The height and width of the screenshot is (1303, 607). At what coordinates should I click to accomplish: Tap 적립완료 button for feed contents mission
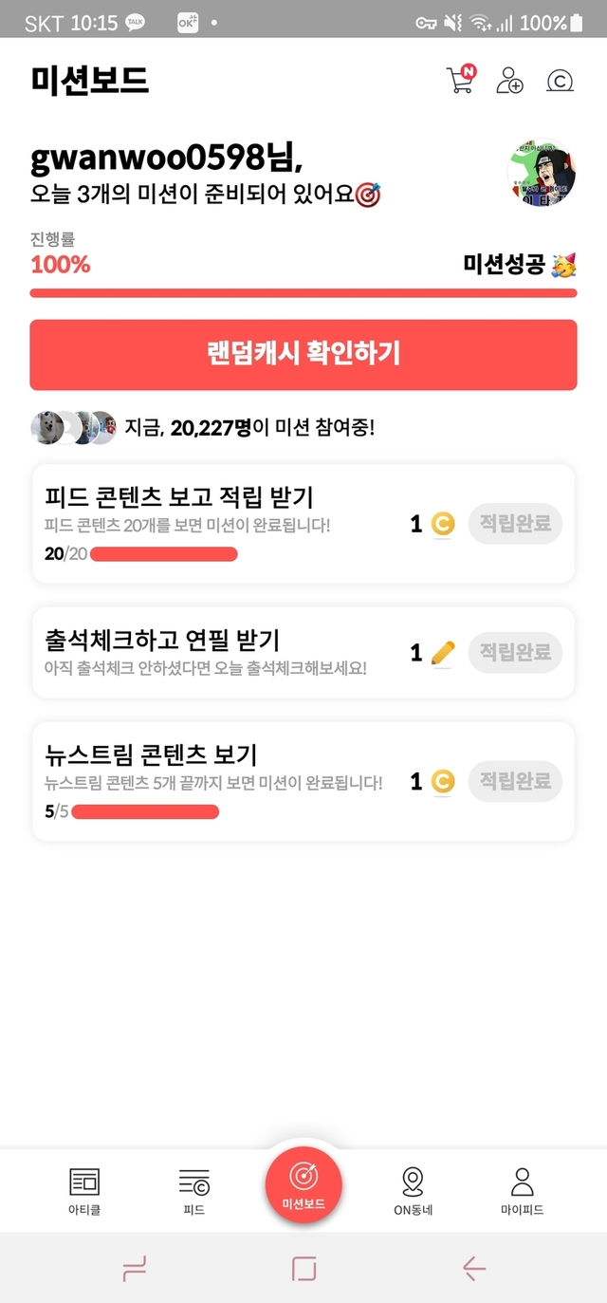(x=515, y=524)
